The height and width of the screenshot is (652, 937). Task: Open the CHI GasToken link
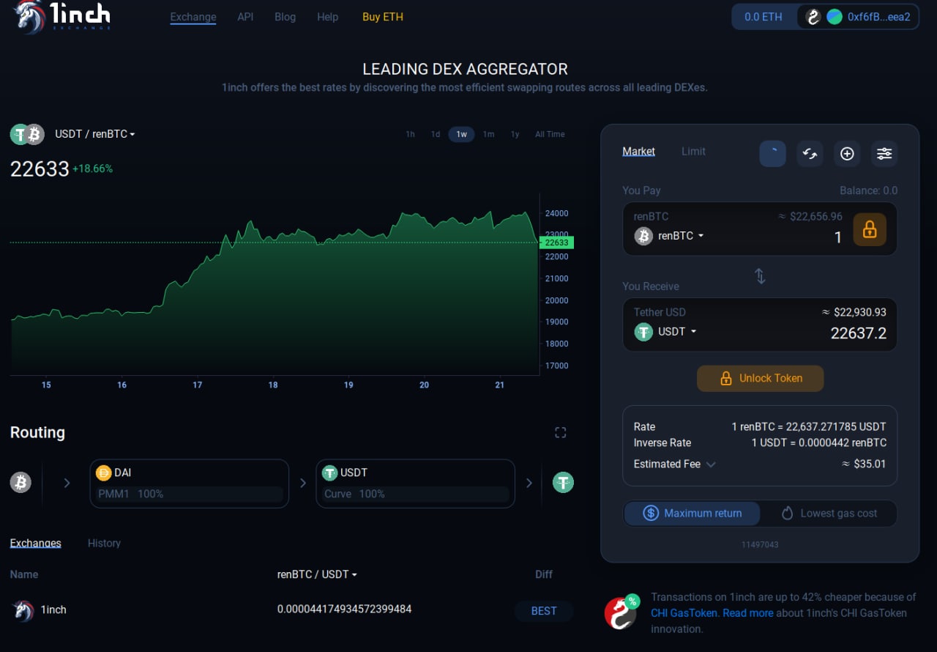coord(685,613)
